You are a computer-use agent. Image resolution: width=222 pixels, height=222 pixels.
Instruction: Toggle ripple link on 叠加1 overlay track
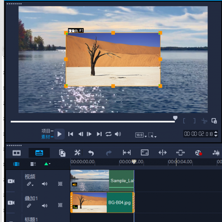(29, 206)
